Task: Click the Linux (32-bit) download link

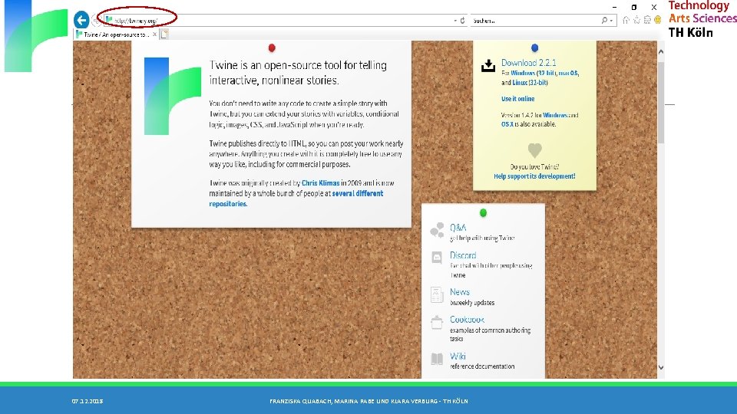Action: [530, 83]
